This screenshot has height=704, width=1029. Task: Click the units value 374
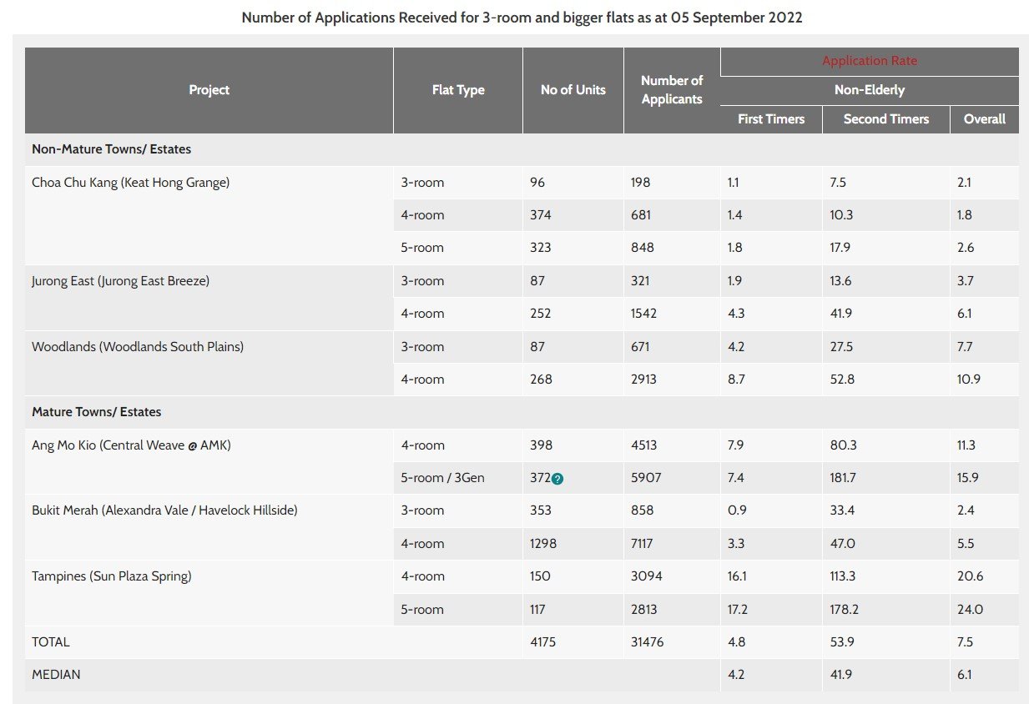[541, 215]
